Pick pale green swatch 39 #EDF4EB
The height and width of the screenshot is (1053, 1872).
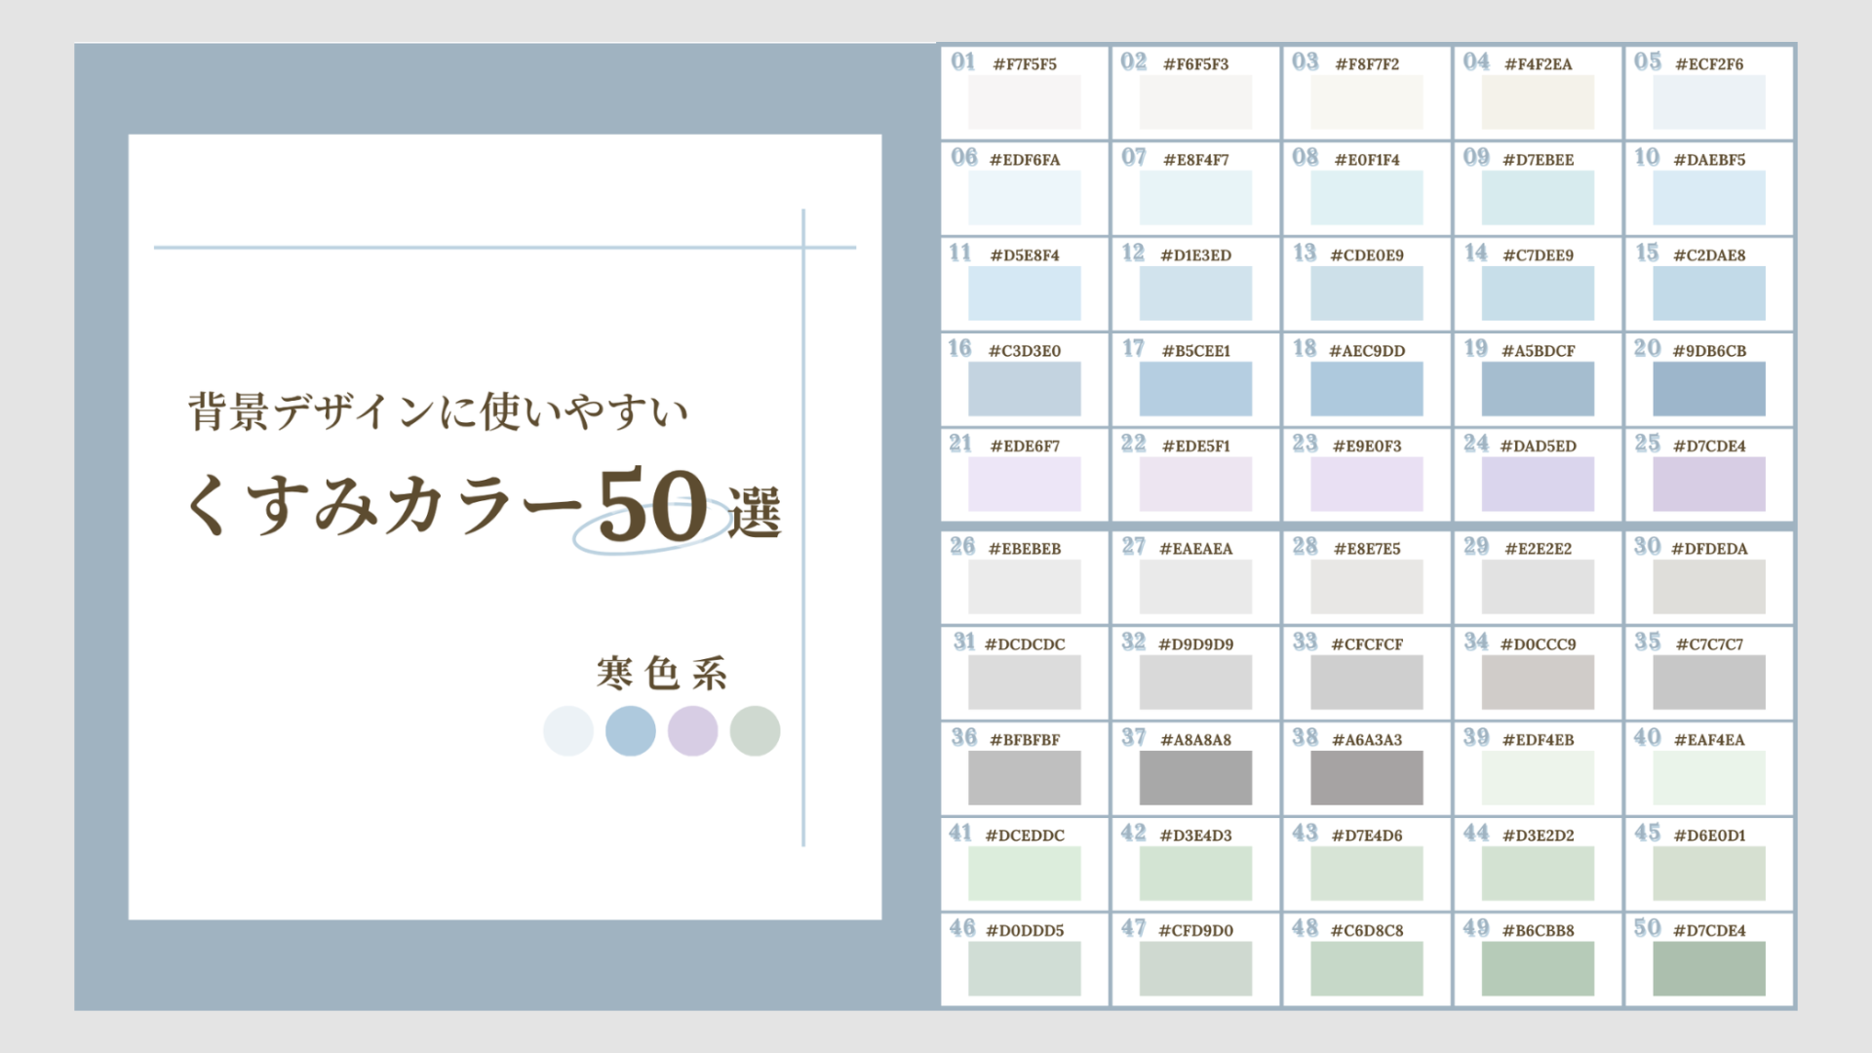1536,777
